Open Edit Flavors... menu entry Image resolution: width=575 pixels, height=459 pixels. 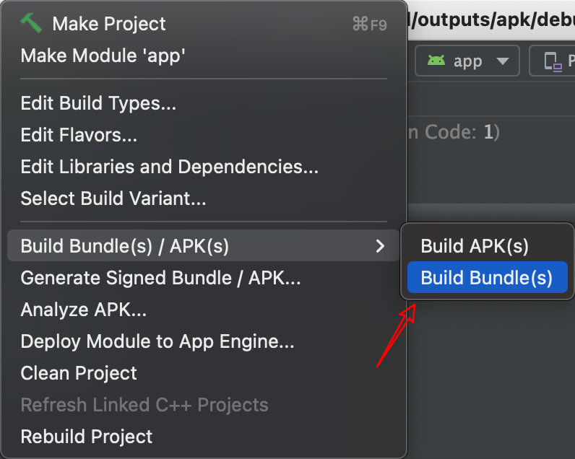[79, 135]
